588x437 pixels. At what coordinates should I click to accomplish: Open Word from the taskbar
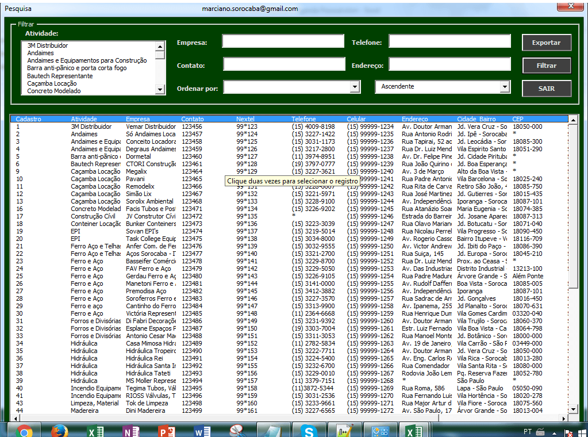point(202,431)
